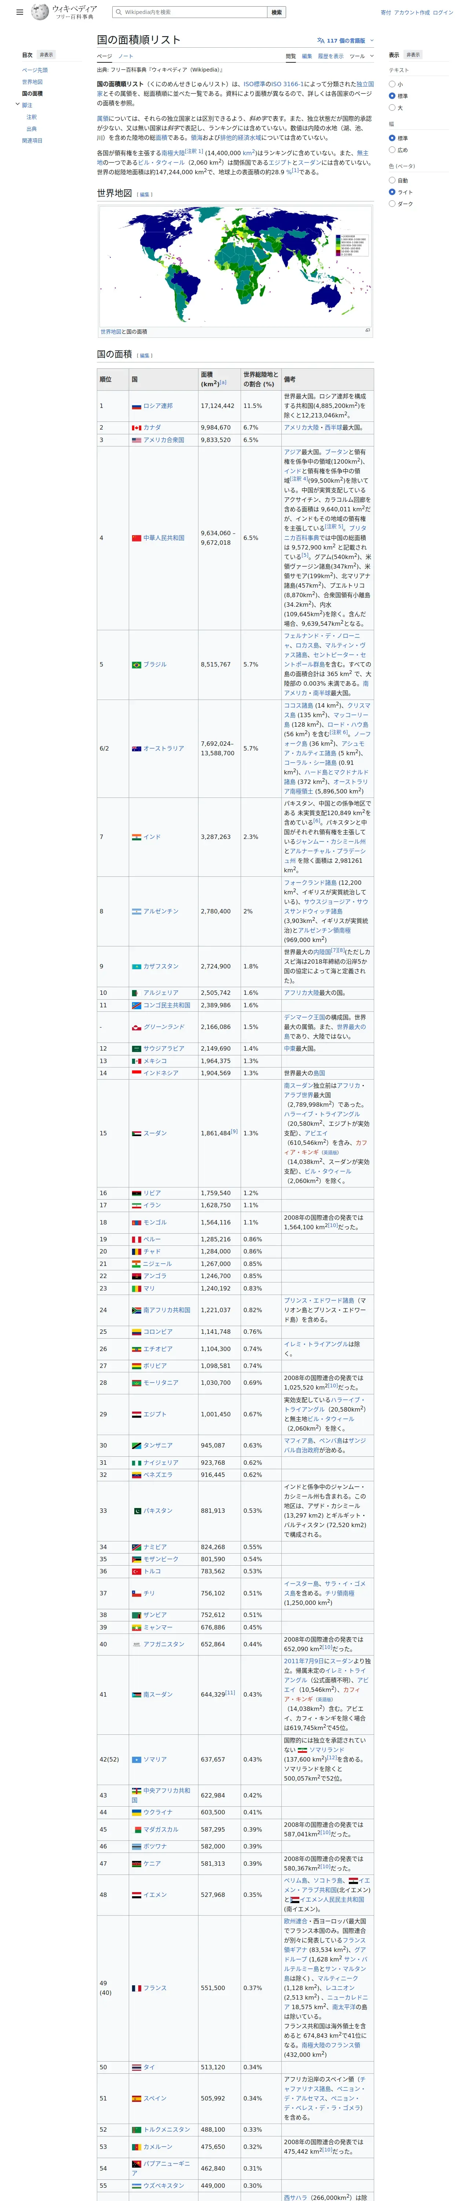Hide the 表示 appearance panel with 非表示

click(413, 55)
